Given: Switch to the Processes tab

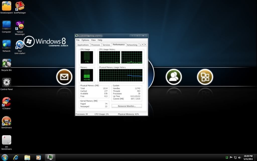Looking at the screenshot, I should [x=96, y=45].
